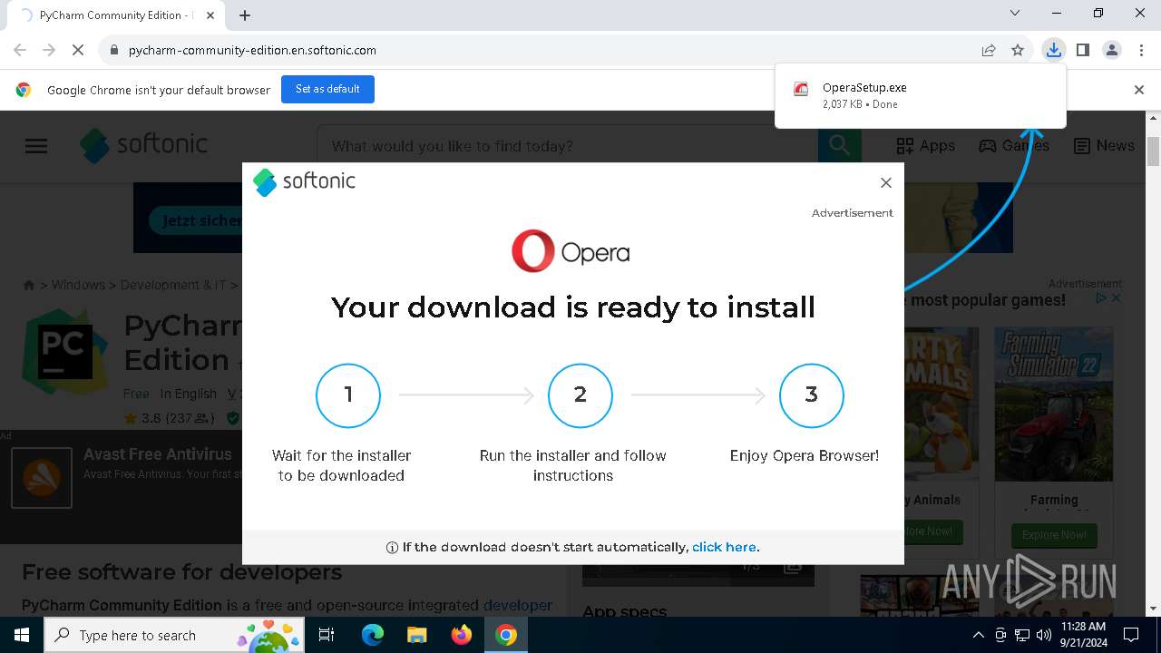Click the Softonic search magnifier button

coord(840,146)
